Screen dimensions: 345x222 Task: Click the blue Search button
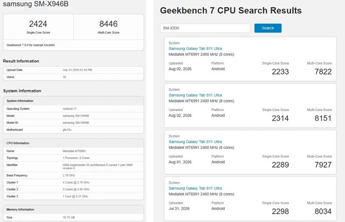268,28
